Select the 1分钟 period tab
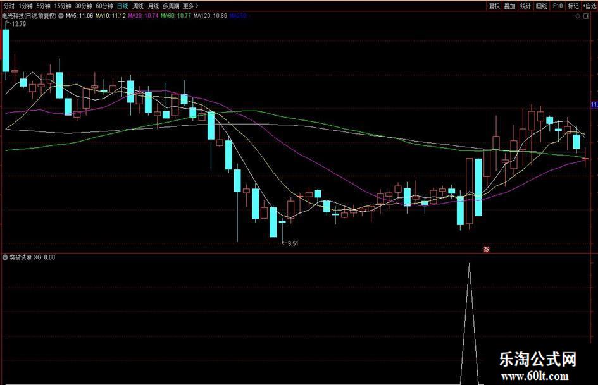This screenshot has width=598, height=385. coord(25,6)
